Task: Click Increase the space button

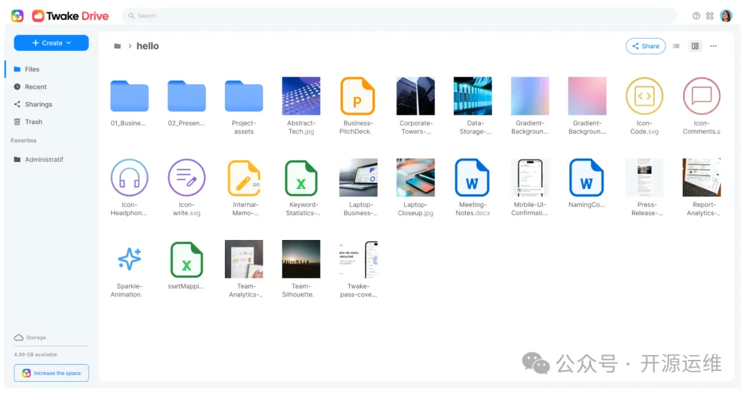Action: click(x=52, y=373)
